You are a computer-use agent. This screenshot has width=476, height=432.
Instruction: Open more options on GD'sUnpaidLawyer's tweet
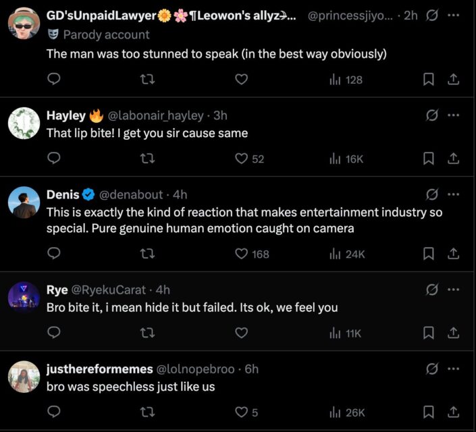coord(454,16)
